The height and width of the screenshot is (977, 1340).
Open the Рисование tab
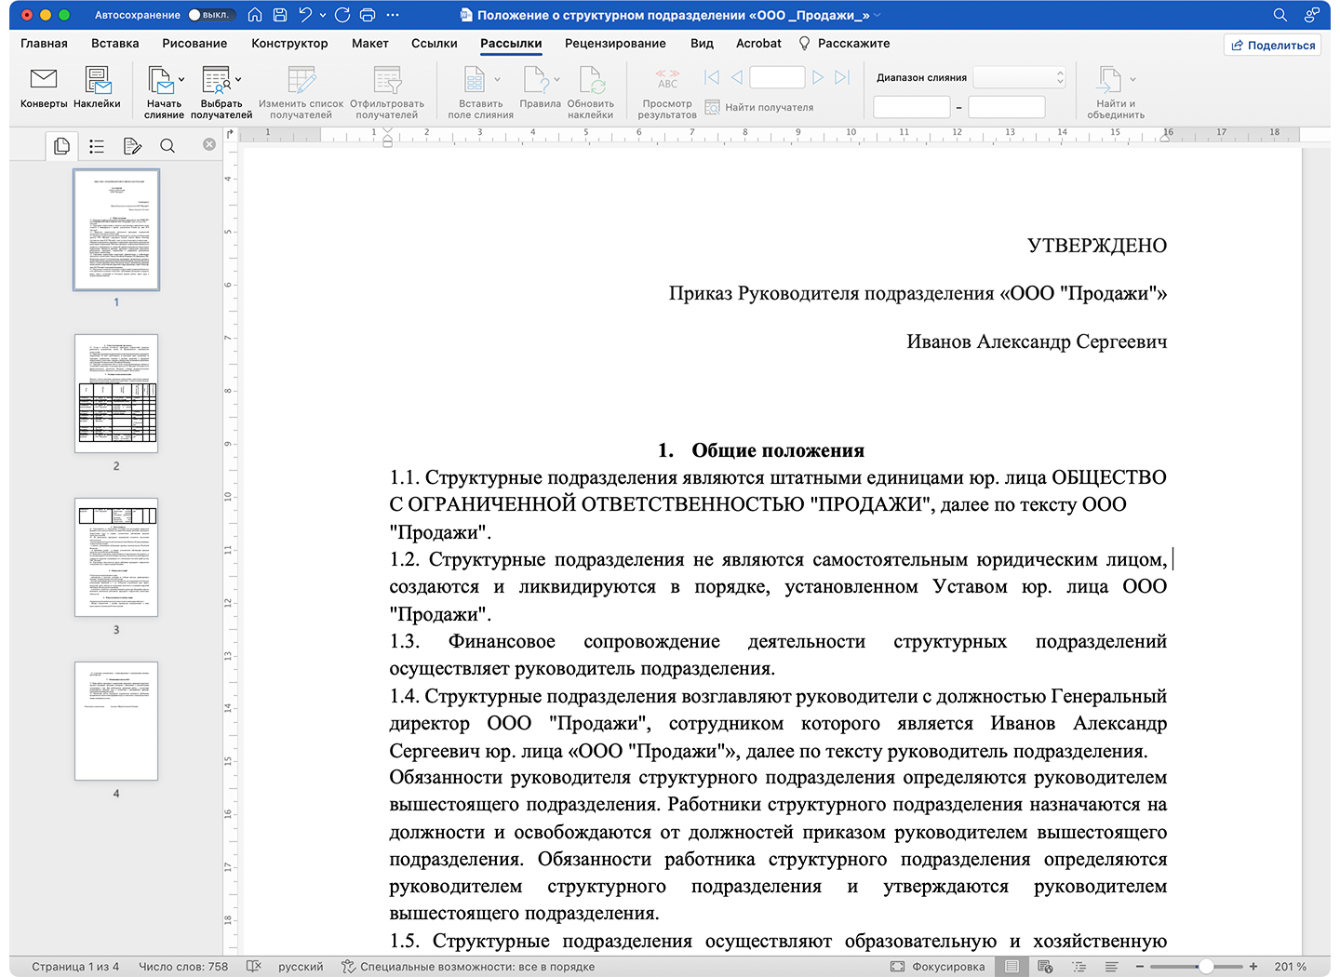tap(194, 43)
